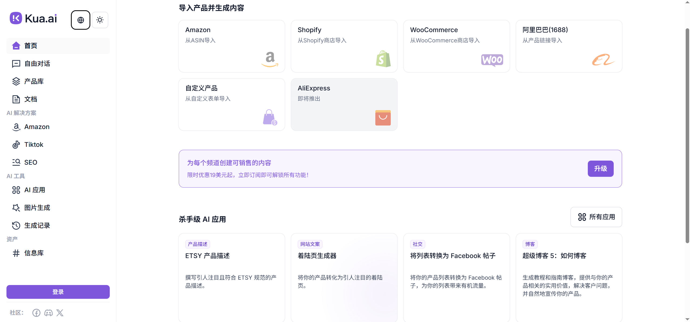Click the document icon beside 文档
Screen dimensions: 690x322
tap(16, 99)
